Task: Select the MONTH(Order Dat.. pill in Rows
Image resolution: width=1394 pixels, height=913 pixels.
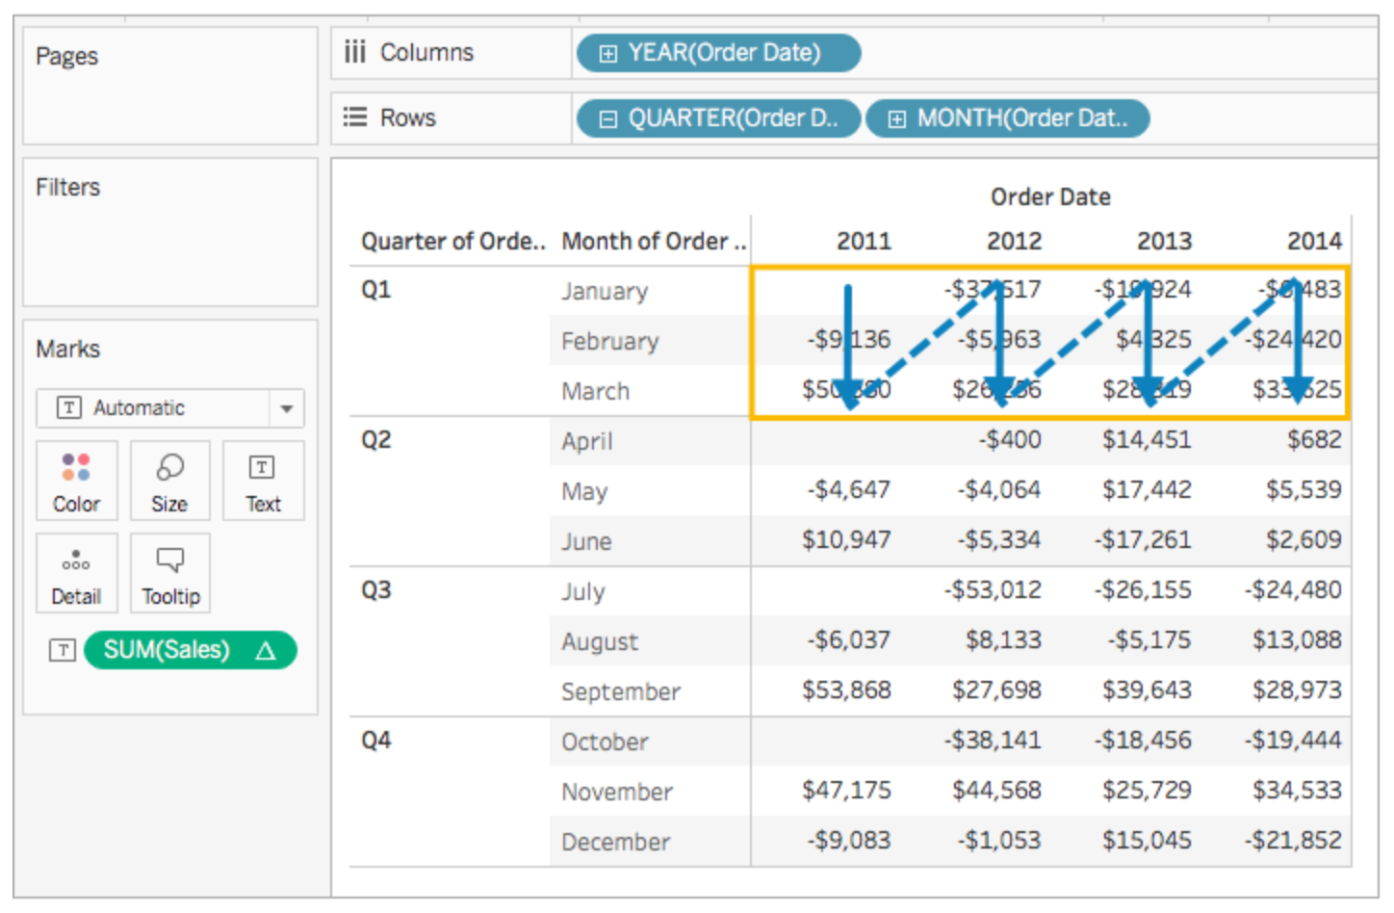Action: 1007,118
